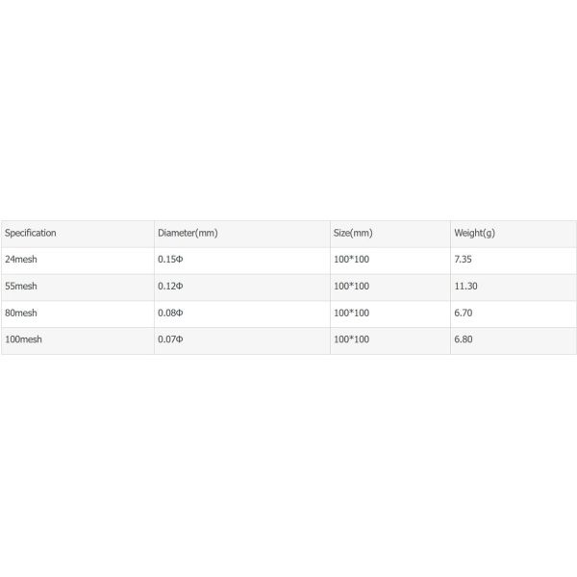Image resolution: width=577 pixels, height=577 pixels.
Task: Select the 24mesh specification cell
Action: click(x=21, y=260)
